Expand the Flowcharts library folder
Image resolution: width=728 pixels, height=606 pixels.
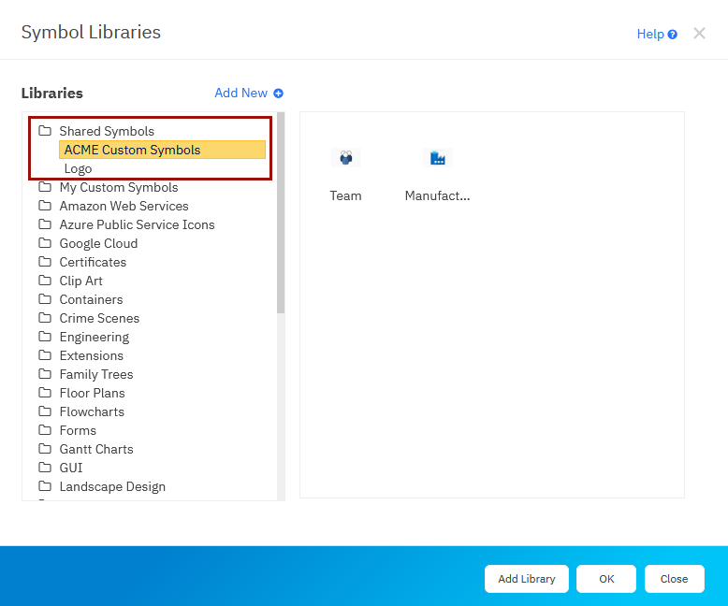91,411
